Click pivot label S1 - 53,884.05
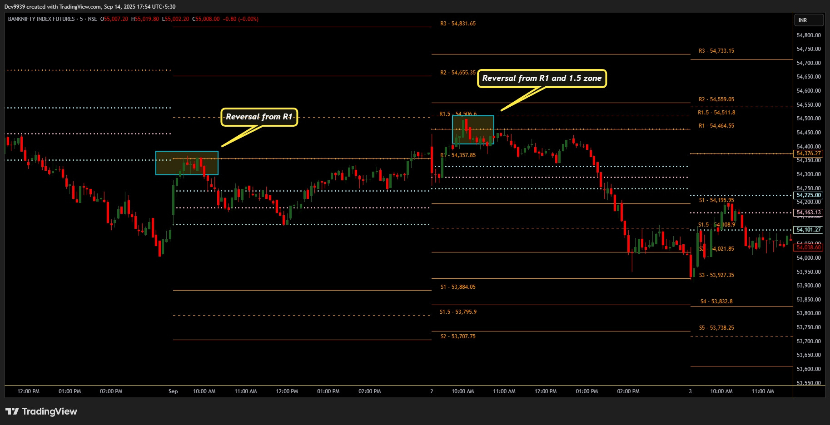The width and height of the screenshot is (830, 425). click(x=458, y=287)
